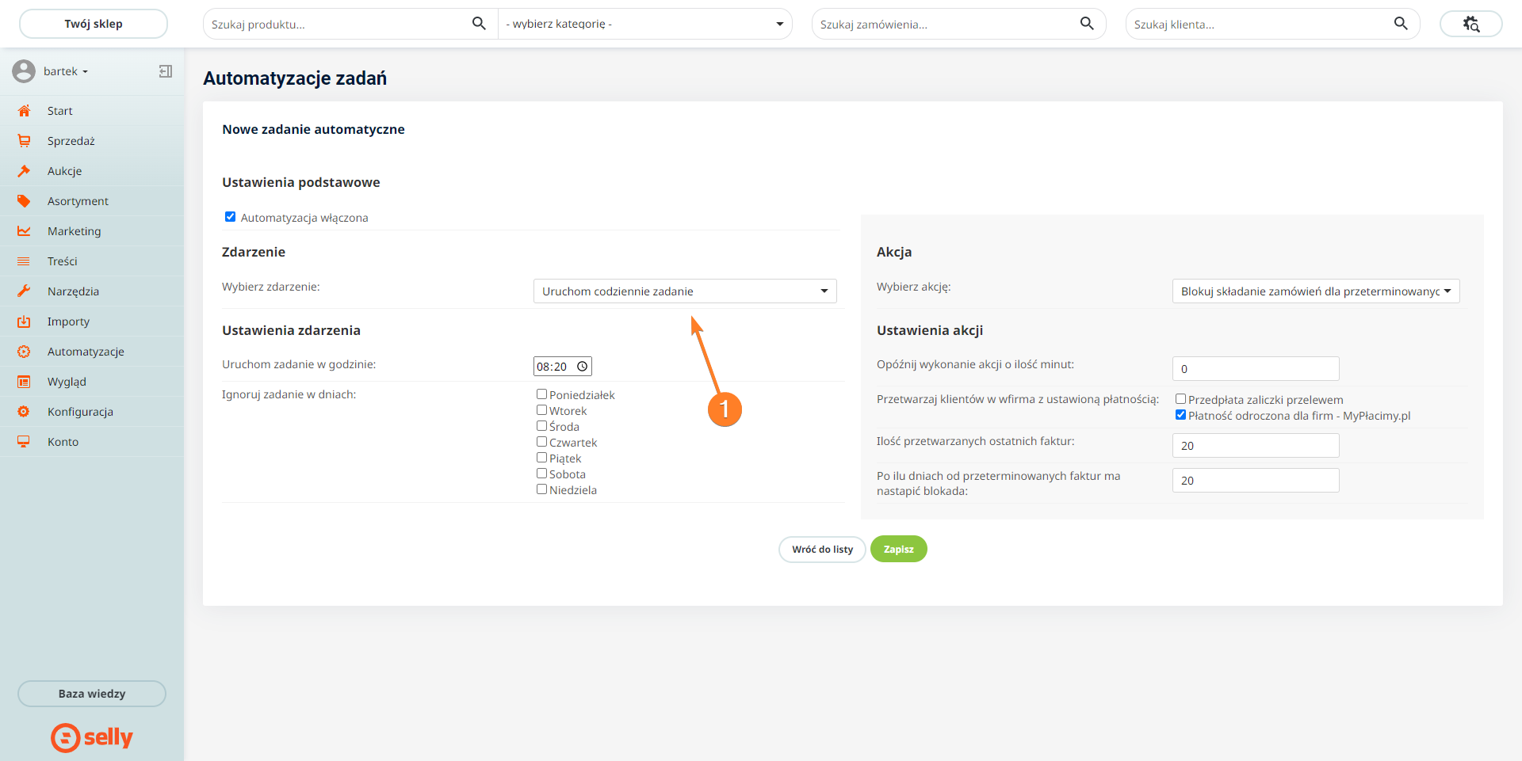This screenshot has width=1522, height=761.
Task: Uncheck Automatyzacja włączona checkbox
Action: [x=231, y=217]
